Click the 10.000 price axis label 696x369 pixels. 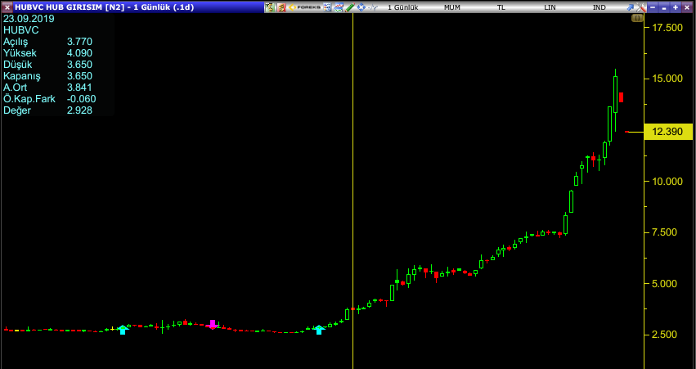pos(667,181)
